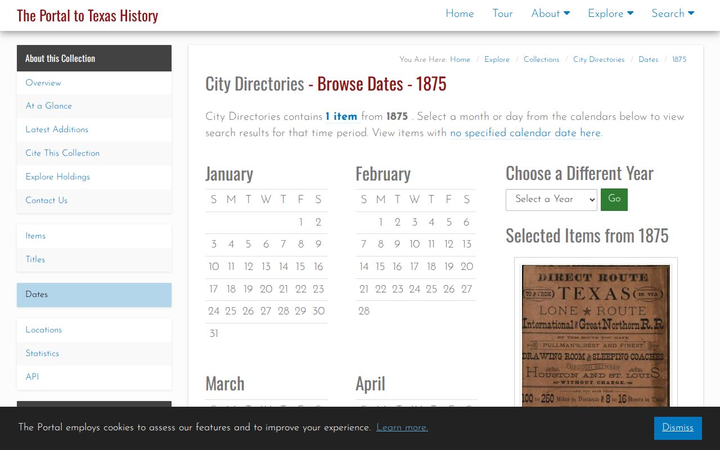Click the 'About this Collection' sidebar header
This screenshot has height=450, width=720.
point(94,58)
